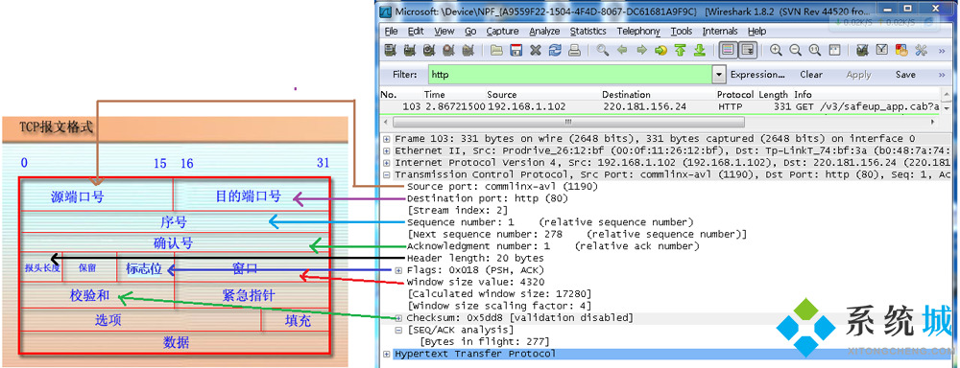Reload the capture file icon
This screenshot has width=960, height=368.
click(555, 50)
